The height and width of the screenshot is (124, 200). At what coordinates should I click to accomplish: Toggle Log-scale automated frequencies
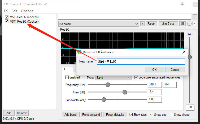tap(136, 77)
